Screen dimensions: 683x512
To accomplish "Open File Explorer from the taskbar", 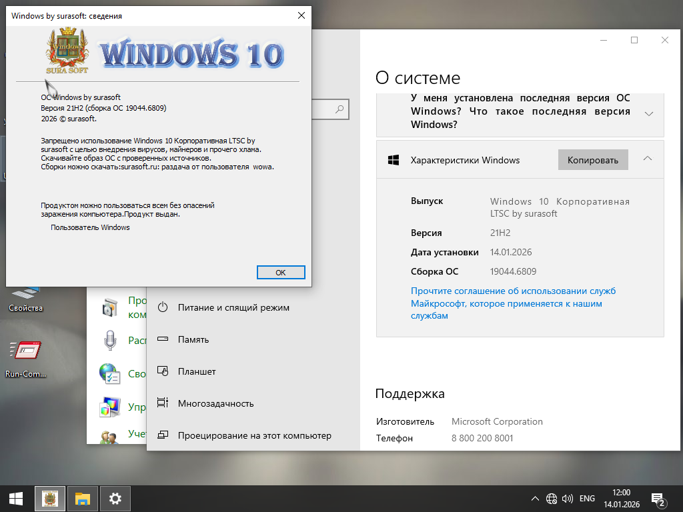I will [82, 499].
